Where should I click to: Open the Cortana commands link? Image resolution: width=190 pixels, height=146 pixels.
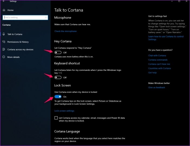click(158, 60)
